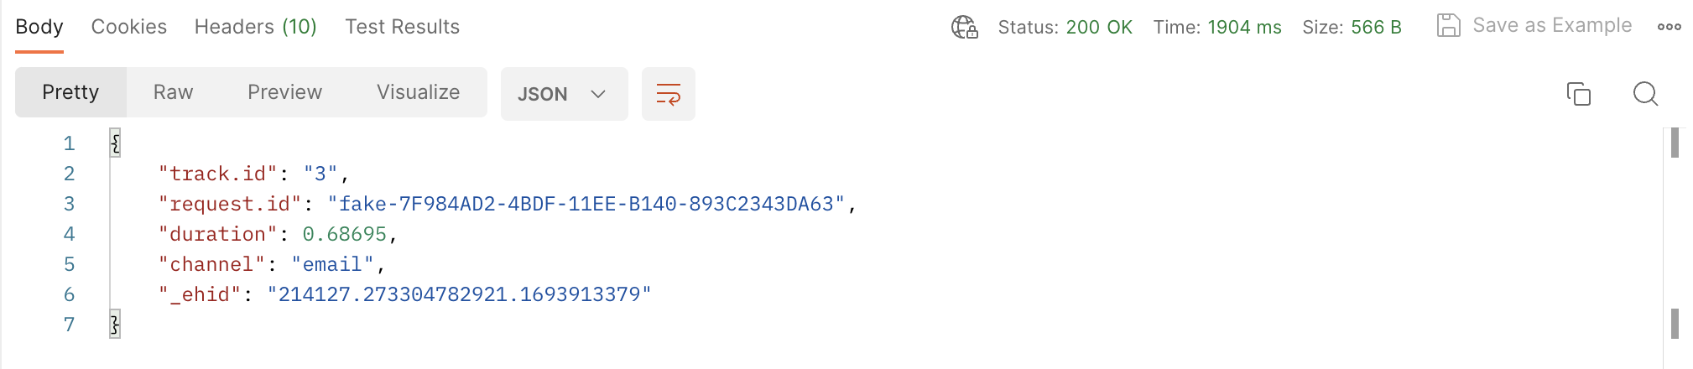Select the Test Results tab

(402, 27)
